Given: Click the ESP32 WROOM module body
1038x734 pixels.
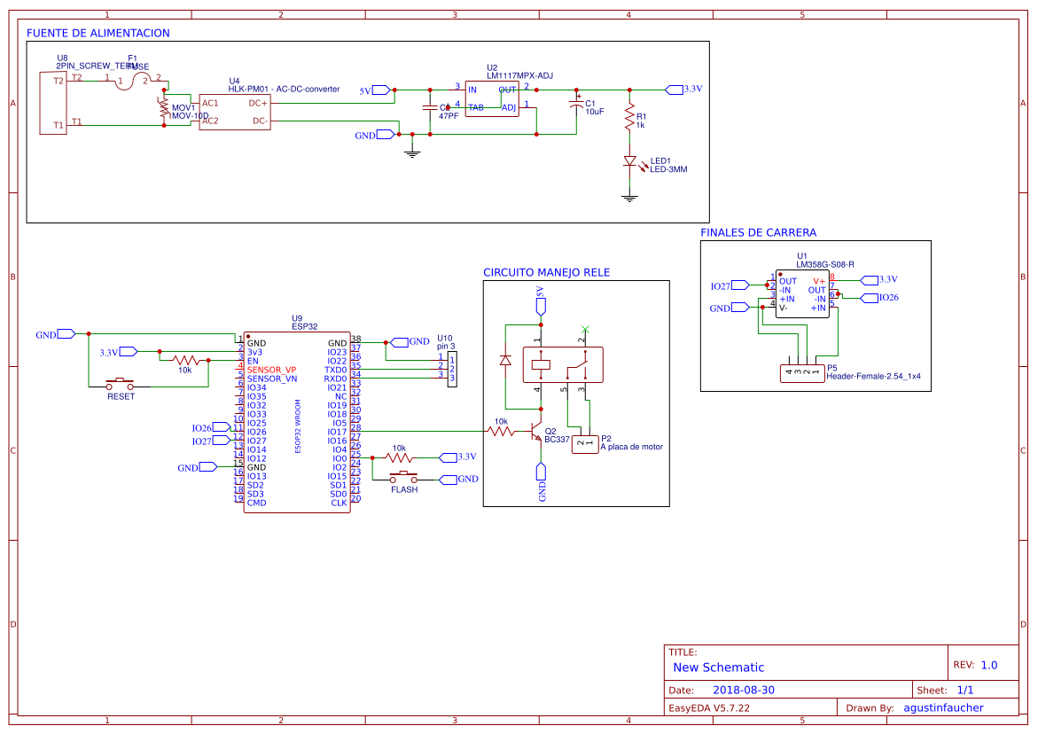Looking at the screenshot, I should click(296, 423).
